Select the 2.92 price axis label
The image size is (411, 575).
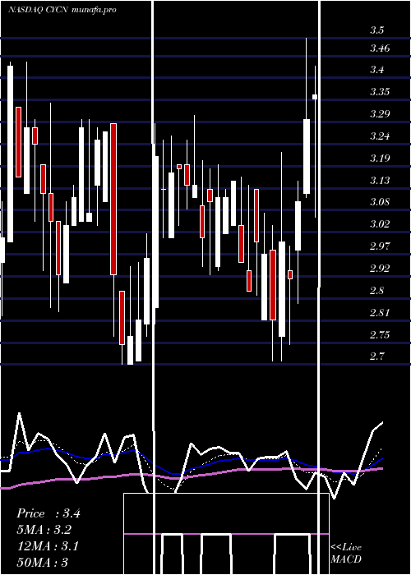380,268
